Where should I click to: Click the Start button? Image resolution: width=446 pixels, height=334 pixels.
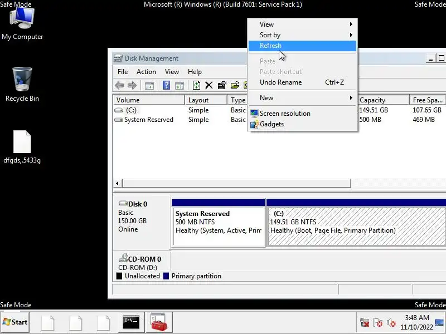coord(15,322)
